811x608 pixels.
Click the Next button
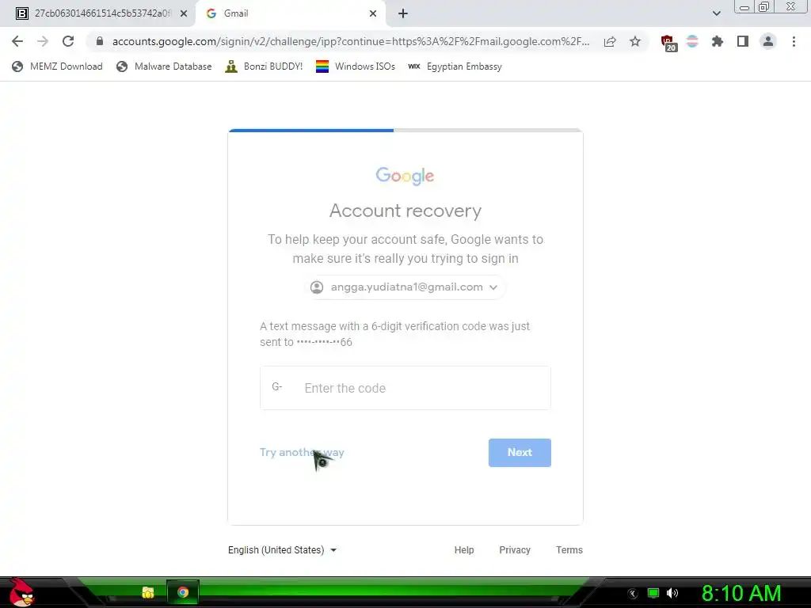pyautogui.click(x=520, y=452)
